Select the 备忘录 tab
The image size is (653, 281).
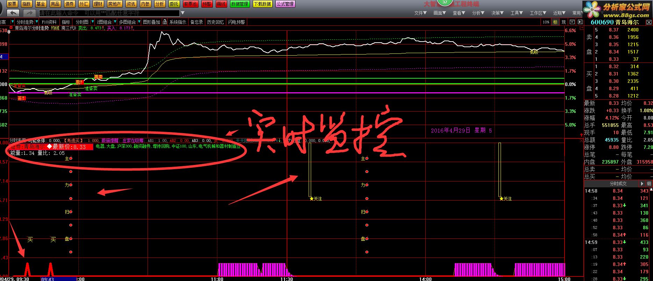(x=196, y=22)
